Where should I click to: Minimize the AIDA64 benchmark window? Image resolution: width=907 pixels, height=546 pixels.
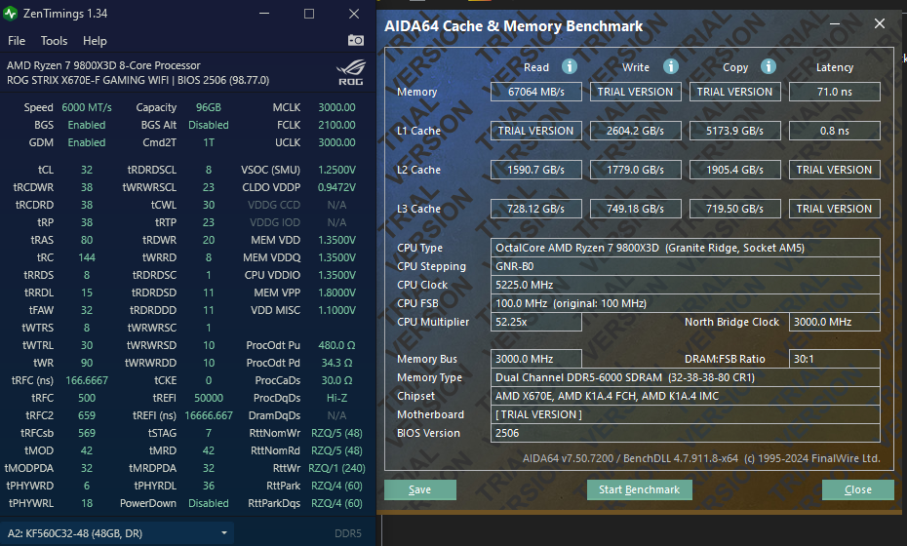point(835,23)
